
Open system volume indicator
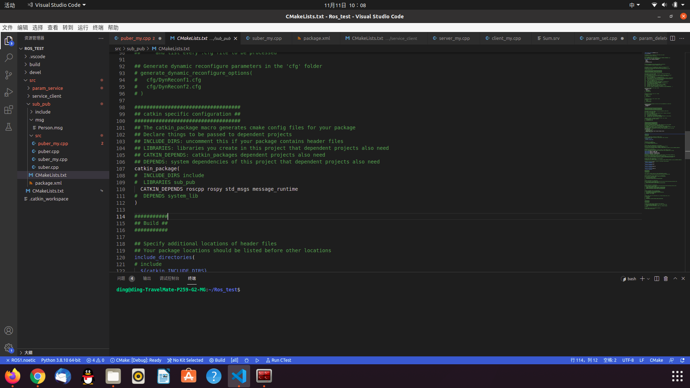point(664,5)
